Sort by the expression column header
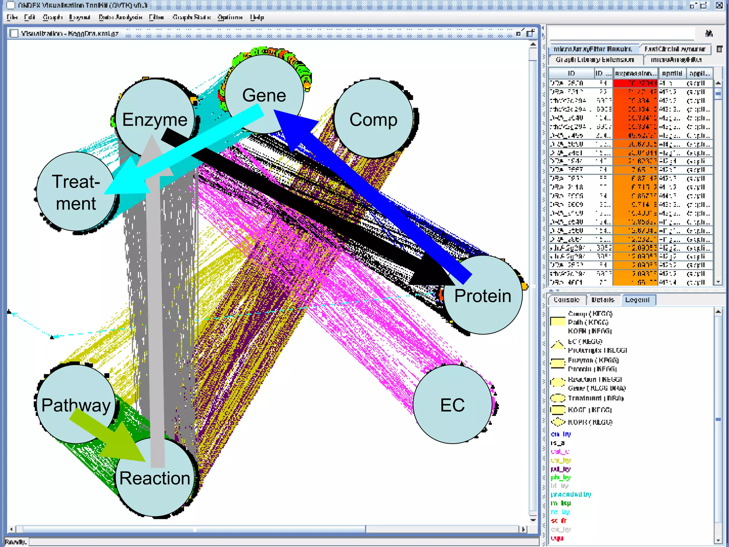 [x=636, y=73]
